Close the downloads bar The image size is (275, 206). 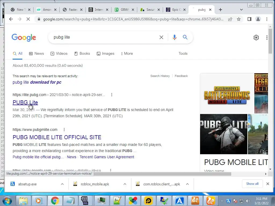click(x=268, y=184)
